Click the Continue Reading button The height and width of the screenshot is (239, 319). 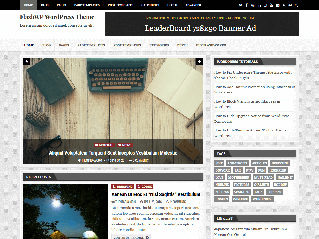131,237
